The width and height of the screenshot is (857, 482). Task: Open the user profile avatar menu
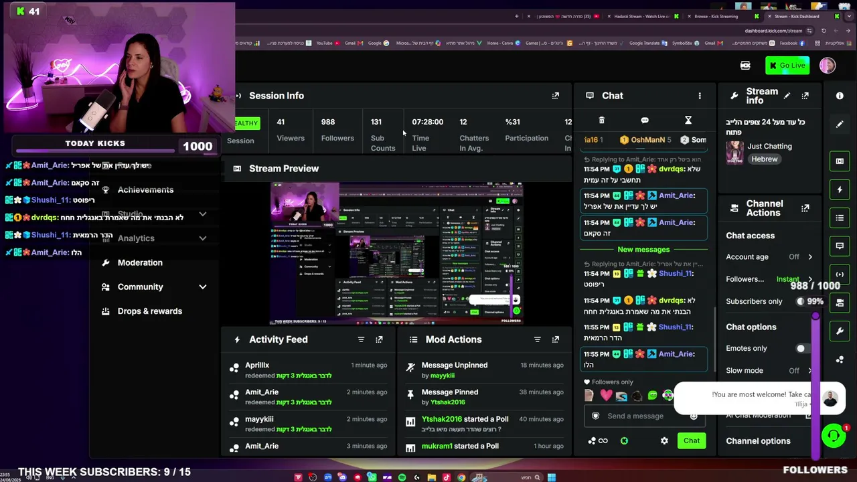coord(828,65)
